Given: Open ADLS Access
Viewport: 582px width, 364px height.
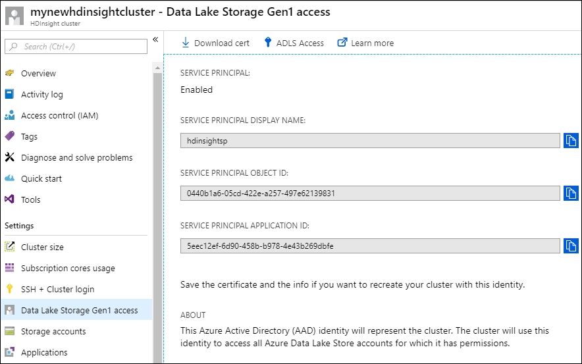Looking at the screenshot, I should point(294,43).
